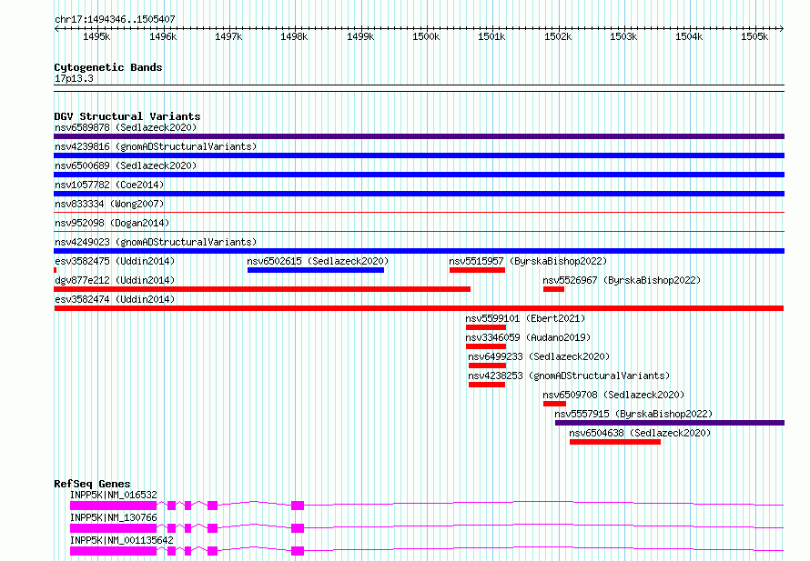Click the nsv6589878 (Sedlazeck2020) variant label
Screen dimensions: 810x561
click(x=125, y=127)
